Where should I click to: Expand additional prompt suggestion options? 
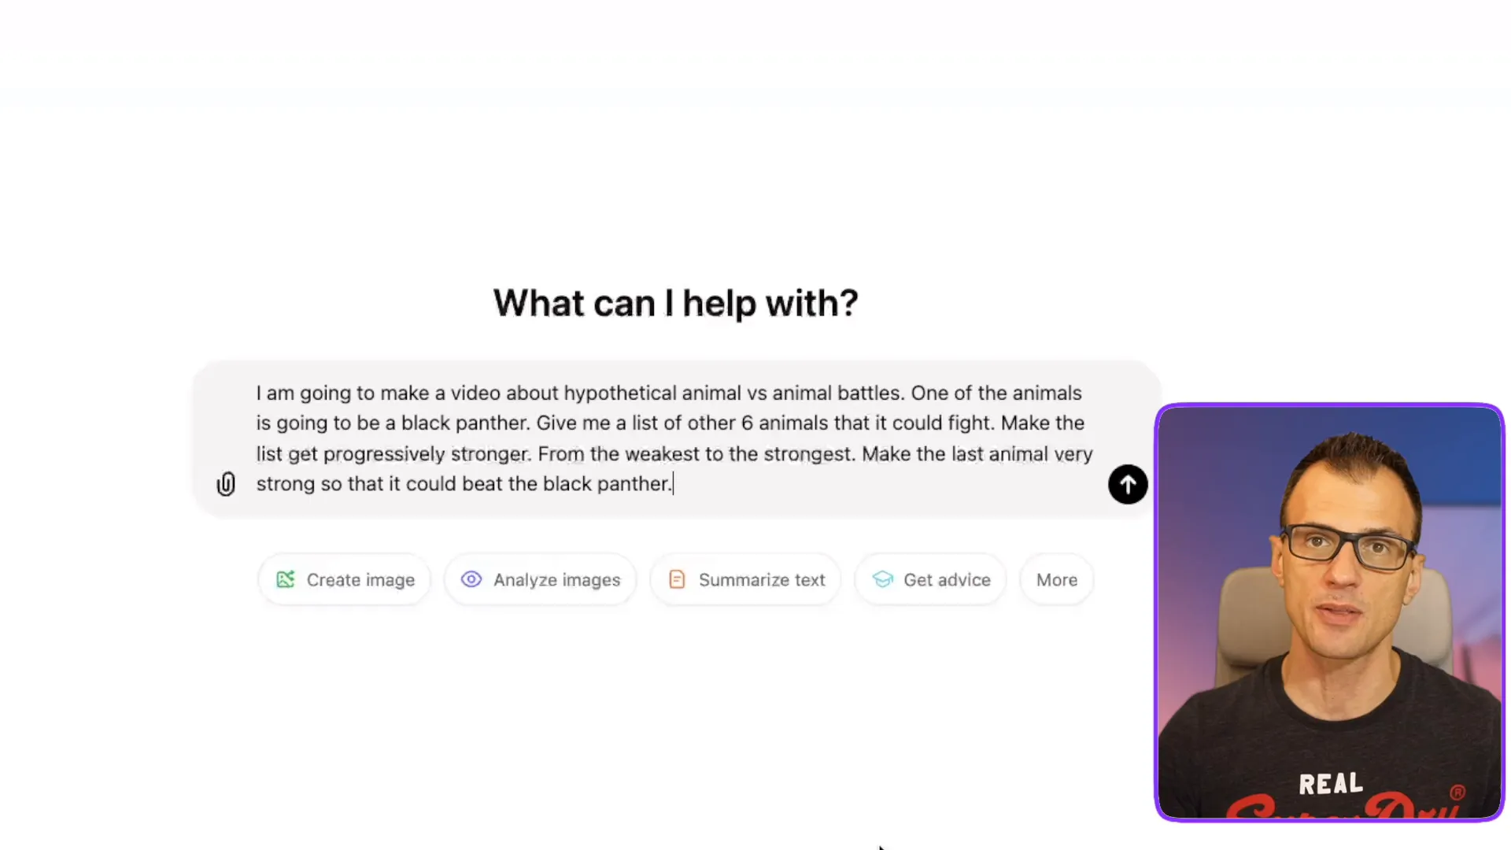(1056, 579)
